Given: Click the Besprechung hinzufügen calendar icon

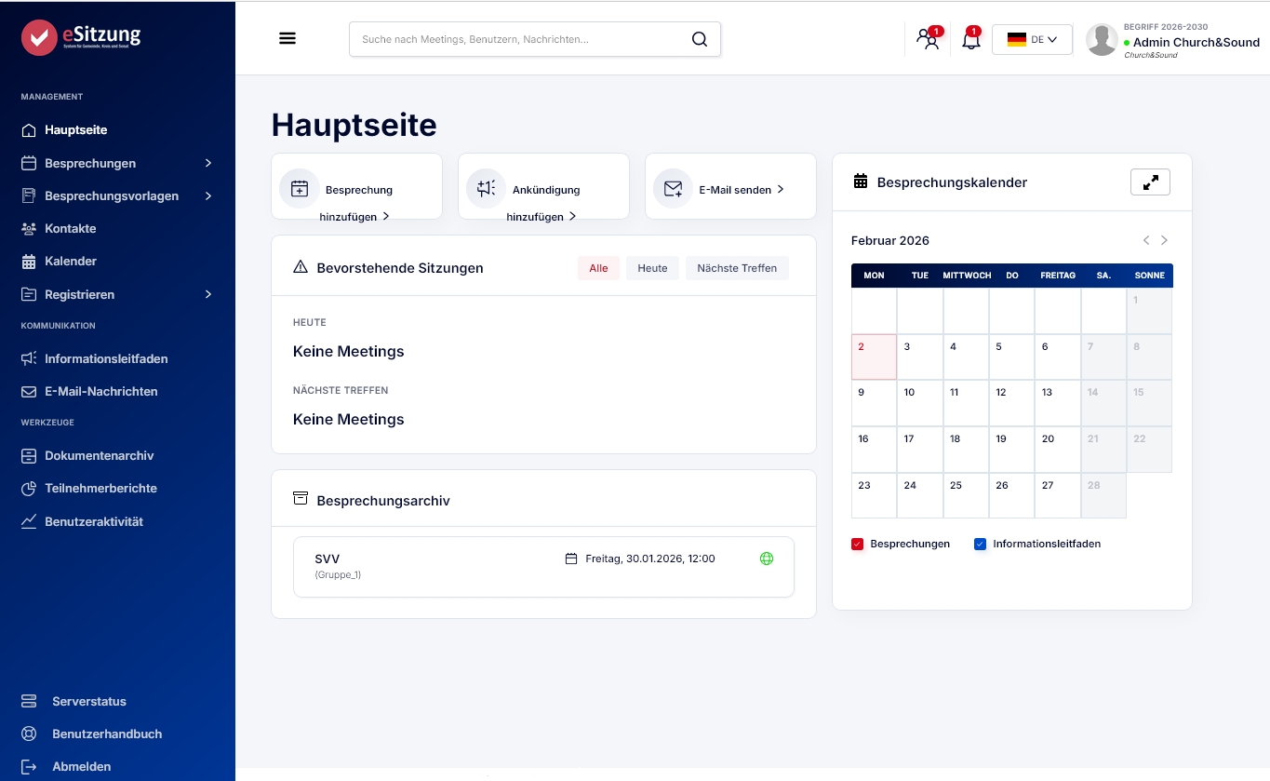Looking at the screenshot, I should 300,189.
